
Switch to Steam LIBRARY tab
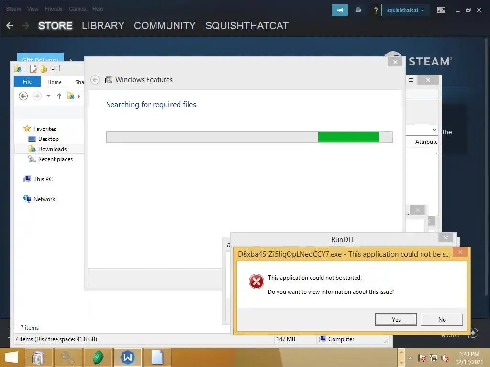(103, 26)
